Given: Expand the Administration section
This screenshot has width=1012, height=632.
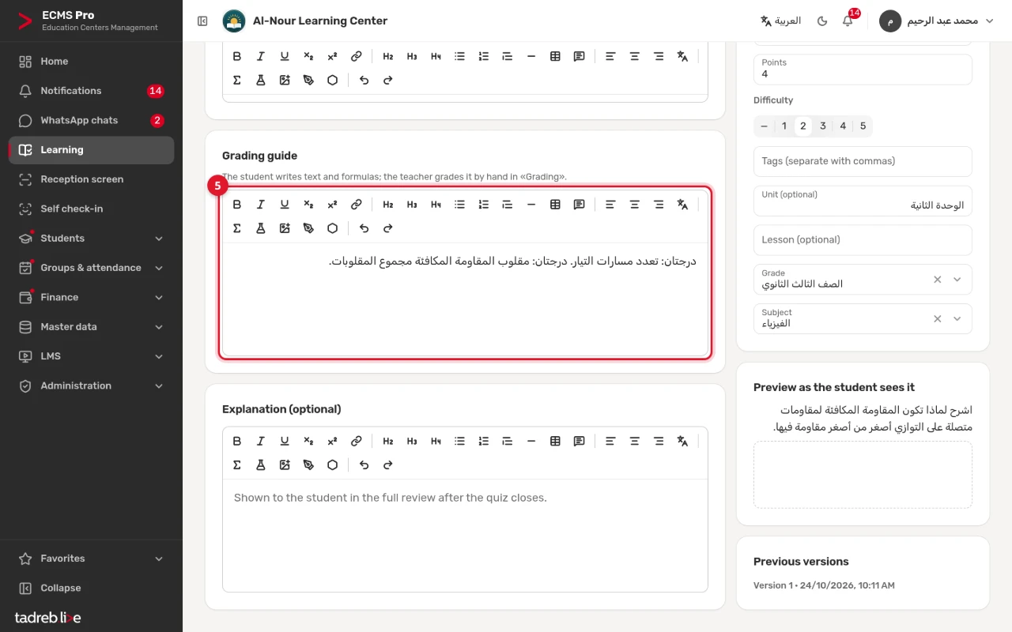Looking at the screenshot, I should pos(91,386).
